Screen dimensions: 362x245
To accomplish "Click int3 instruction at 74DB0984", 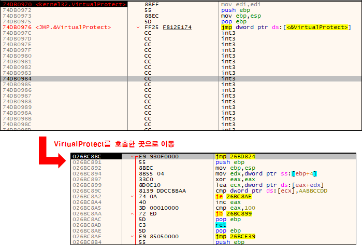I will point(228,79).
